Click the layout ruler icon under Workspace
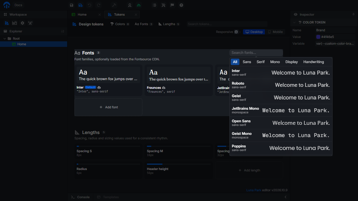358x201 pixels. click(x=15, y=23)
